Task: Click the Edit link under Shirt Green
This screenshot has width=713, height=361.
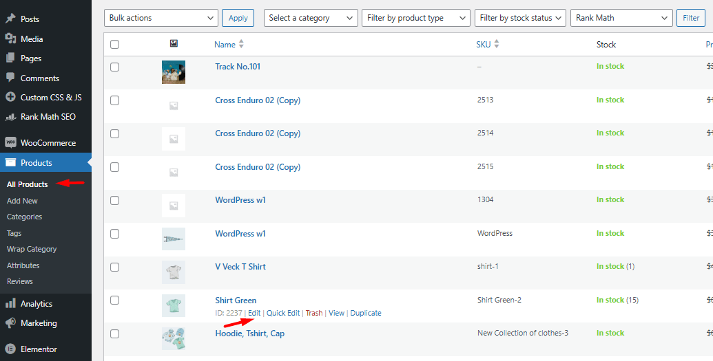Action: [x=254, y=313]
